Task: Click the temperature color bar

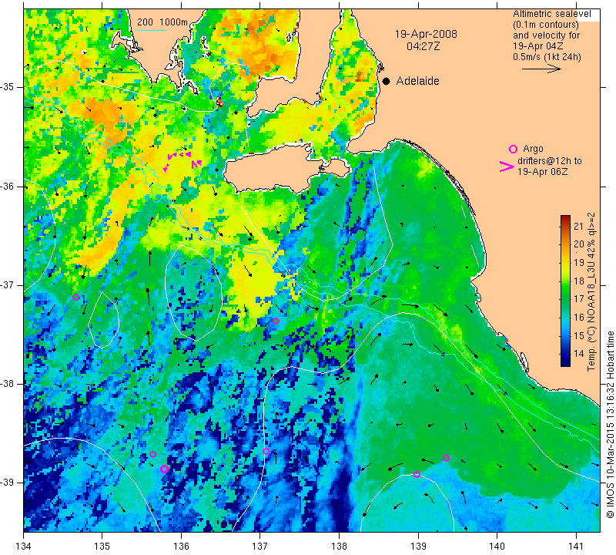Action: [565, 291]
